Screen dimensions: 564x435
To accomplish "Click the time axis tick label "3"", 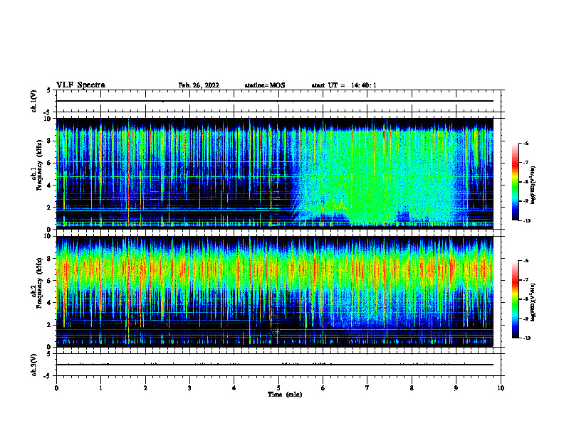I will (x=189, y=388).
